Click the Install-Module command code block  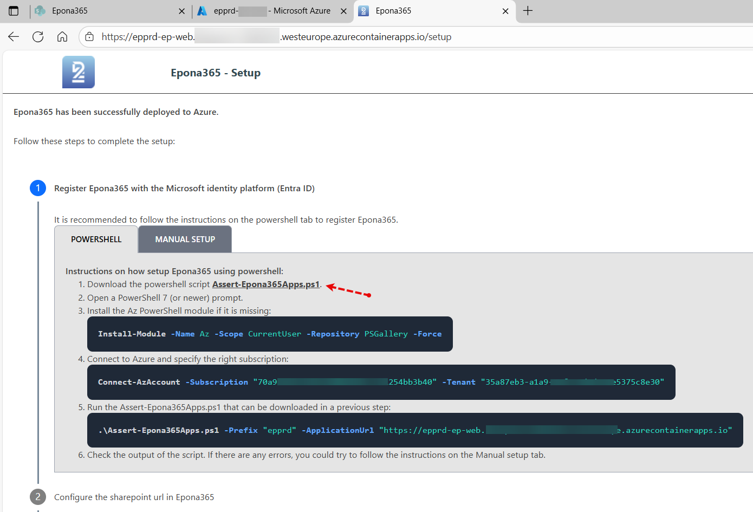tap(269, 334)
